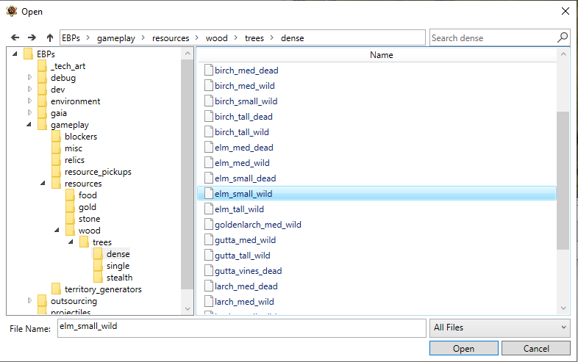Click the folder icon next to _tech_art
Image resolution: width=578 pixels, height=362 pixels.
point(42,66)
